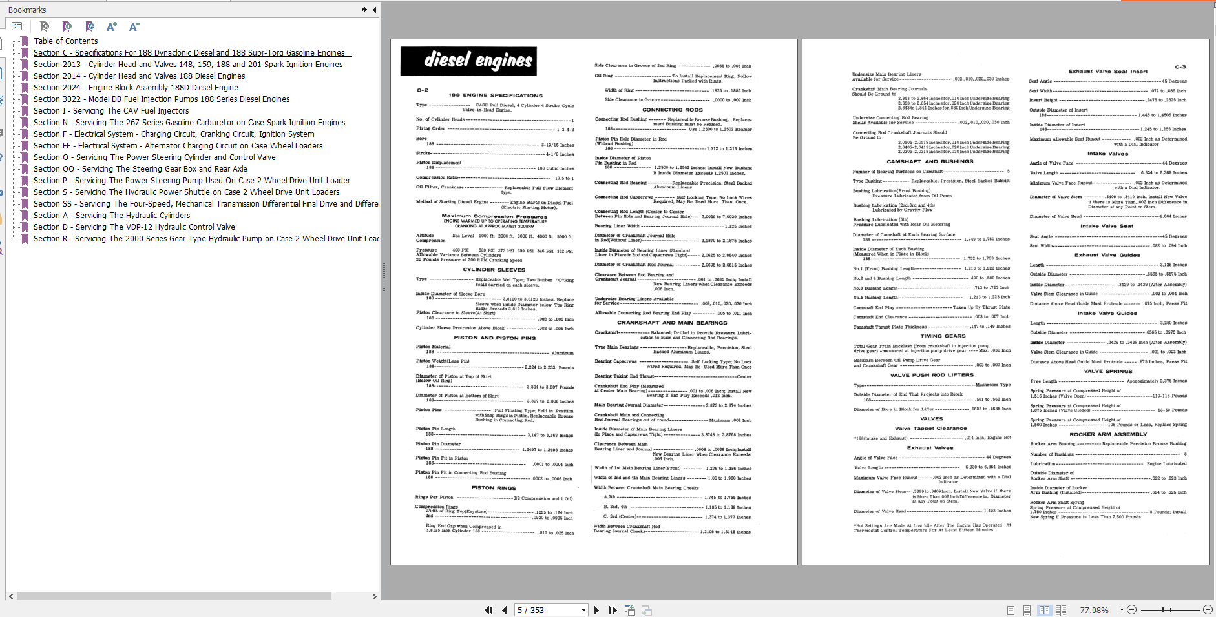Open Section P Power Steering Pump bookmark

coord(192,180)
